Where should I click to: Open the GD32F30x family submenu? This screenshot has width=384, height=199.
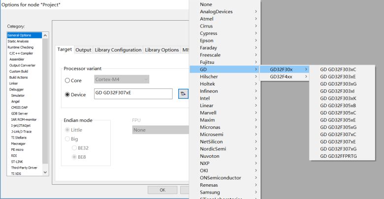tap(285, 69)
